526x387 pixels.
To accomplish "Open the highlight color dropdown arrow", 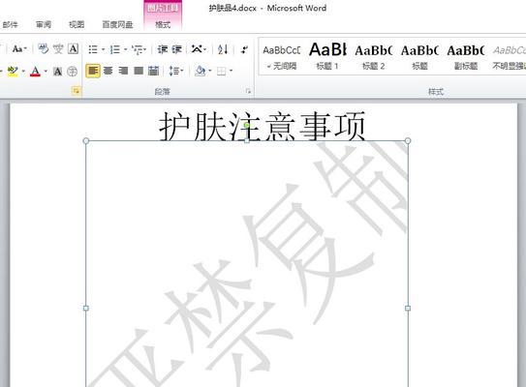I will (23, 71).
